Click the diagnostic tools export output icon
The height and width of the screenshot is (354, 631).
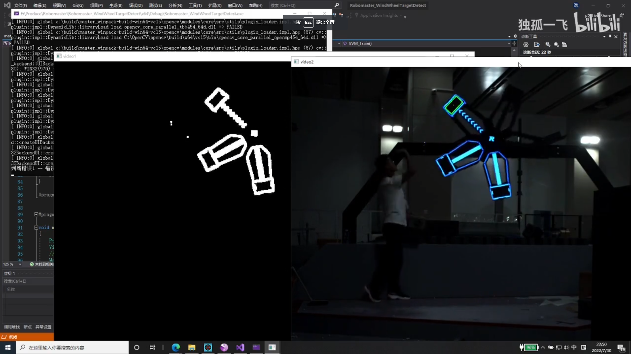[x=537, y=45]
